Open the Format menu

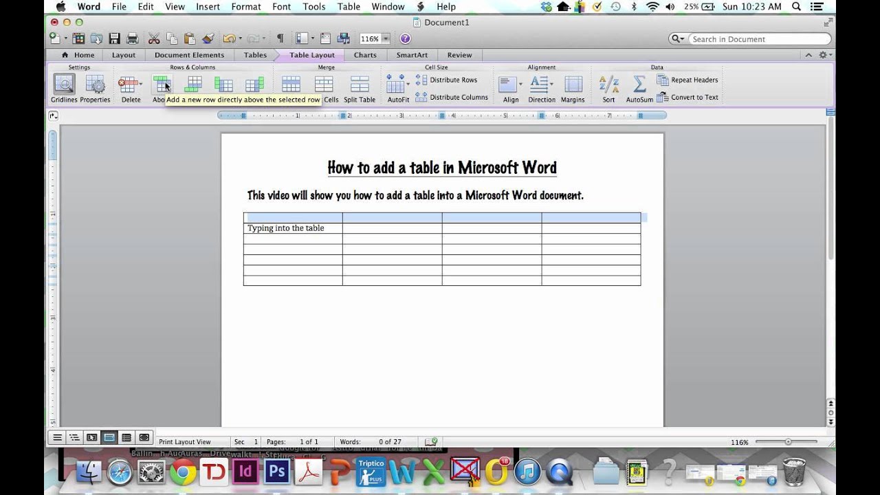tap(246, 7)
